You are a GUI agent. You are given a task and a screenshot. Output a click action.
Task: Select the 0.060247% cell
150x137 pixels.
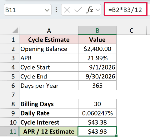(97, 113)
